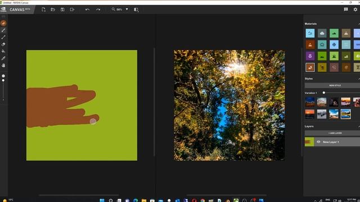Click the active material indicator circle
This screenshot has height=202, width=360.
3,23
